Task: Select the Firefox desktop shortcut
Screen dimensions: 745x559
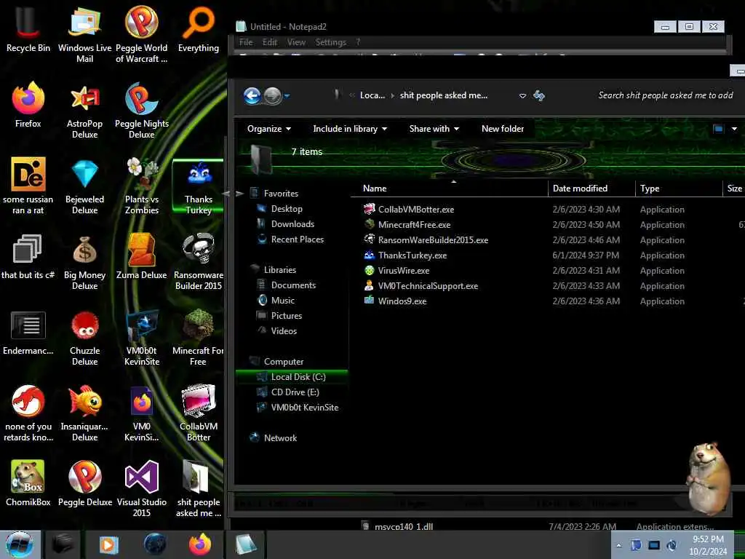Action: coord(28,105)
